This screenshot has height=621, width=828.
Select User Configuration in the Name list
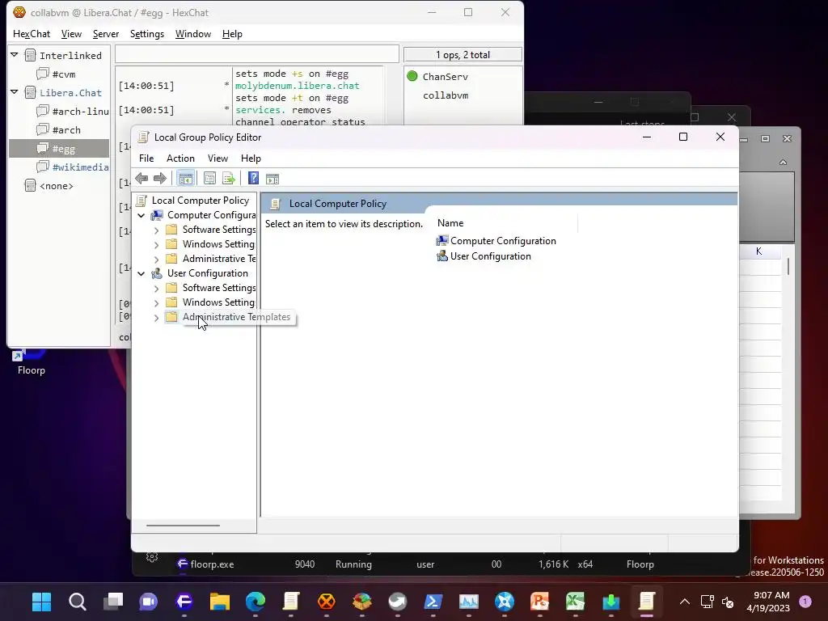[x=484, y=256]
